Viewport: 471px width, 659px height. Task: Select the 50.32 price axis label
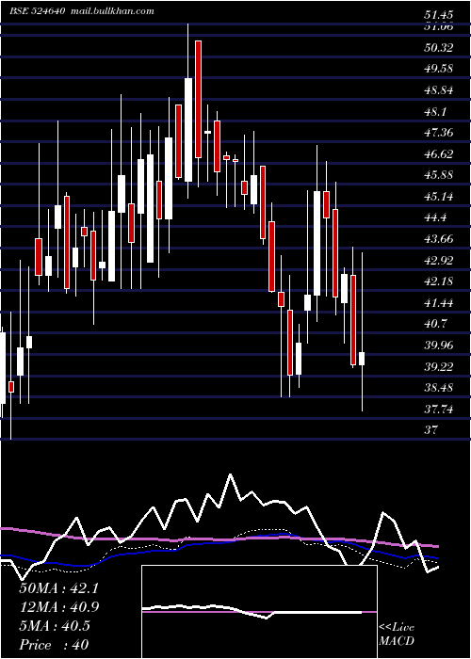[x=439, y=47]
